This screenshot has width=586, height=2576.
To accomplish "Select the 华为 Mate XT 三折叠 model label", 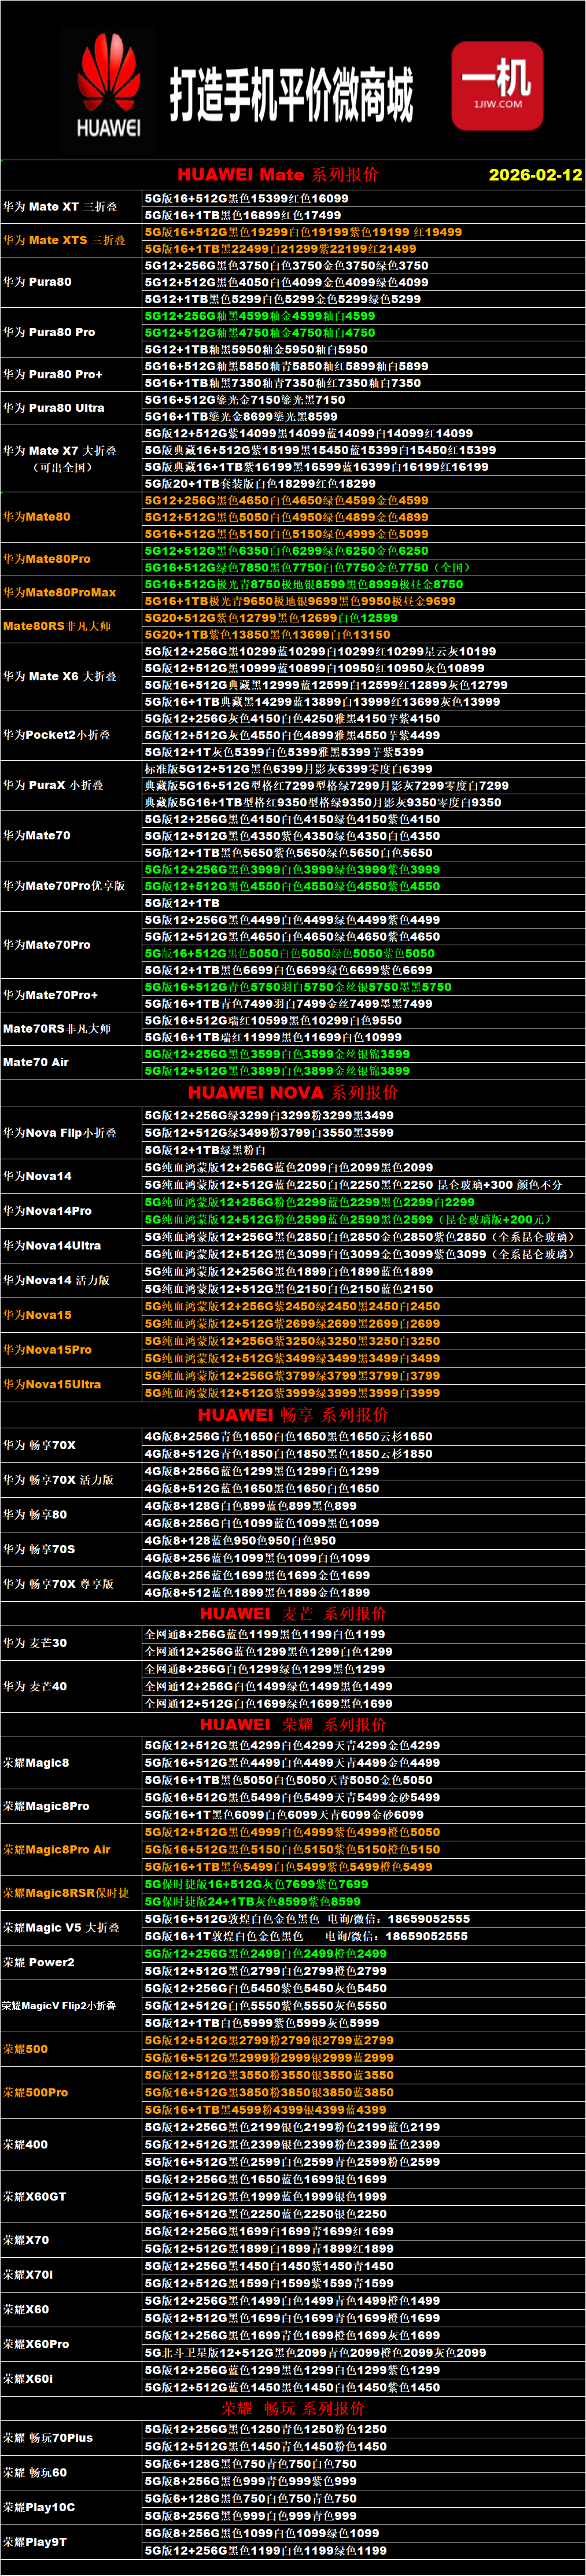I will tap(60, 207).
